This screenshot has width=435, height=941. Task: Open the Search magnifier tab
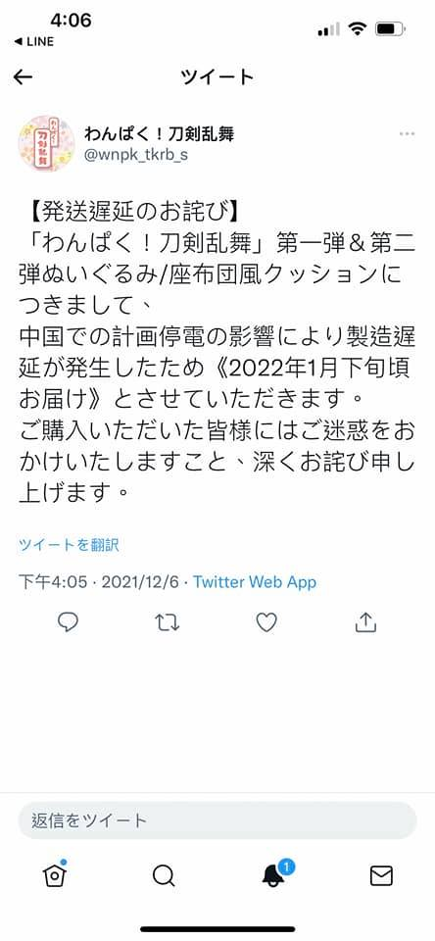click(x=164, y=876)
